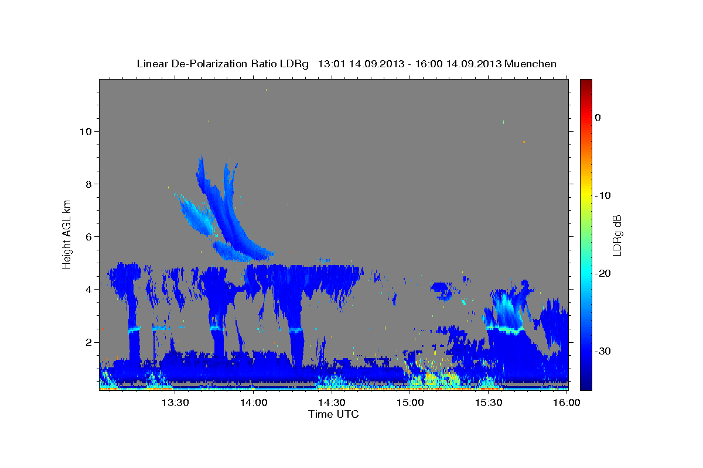Click the 'Time UTC' axis label

tap(333, 414)
